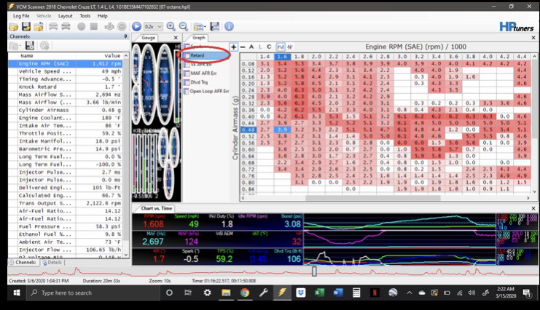Save the log file with floppy icon
Viewport: 540px width, 310px height.
pos(26,26)
